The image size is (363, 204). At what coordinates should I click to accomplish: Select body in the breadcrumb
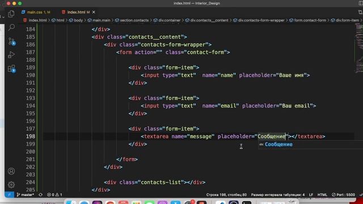pos(76,20)
